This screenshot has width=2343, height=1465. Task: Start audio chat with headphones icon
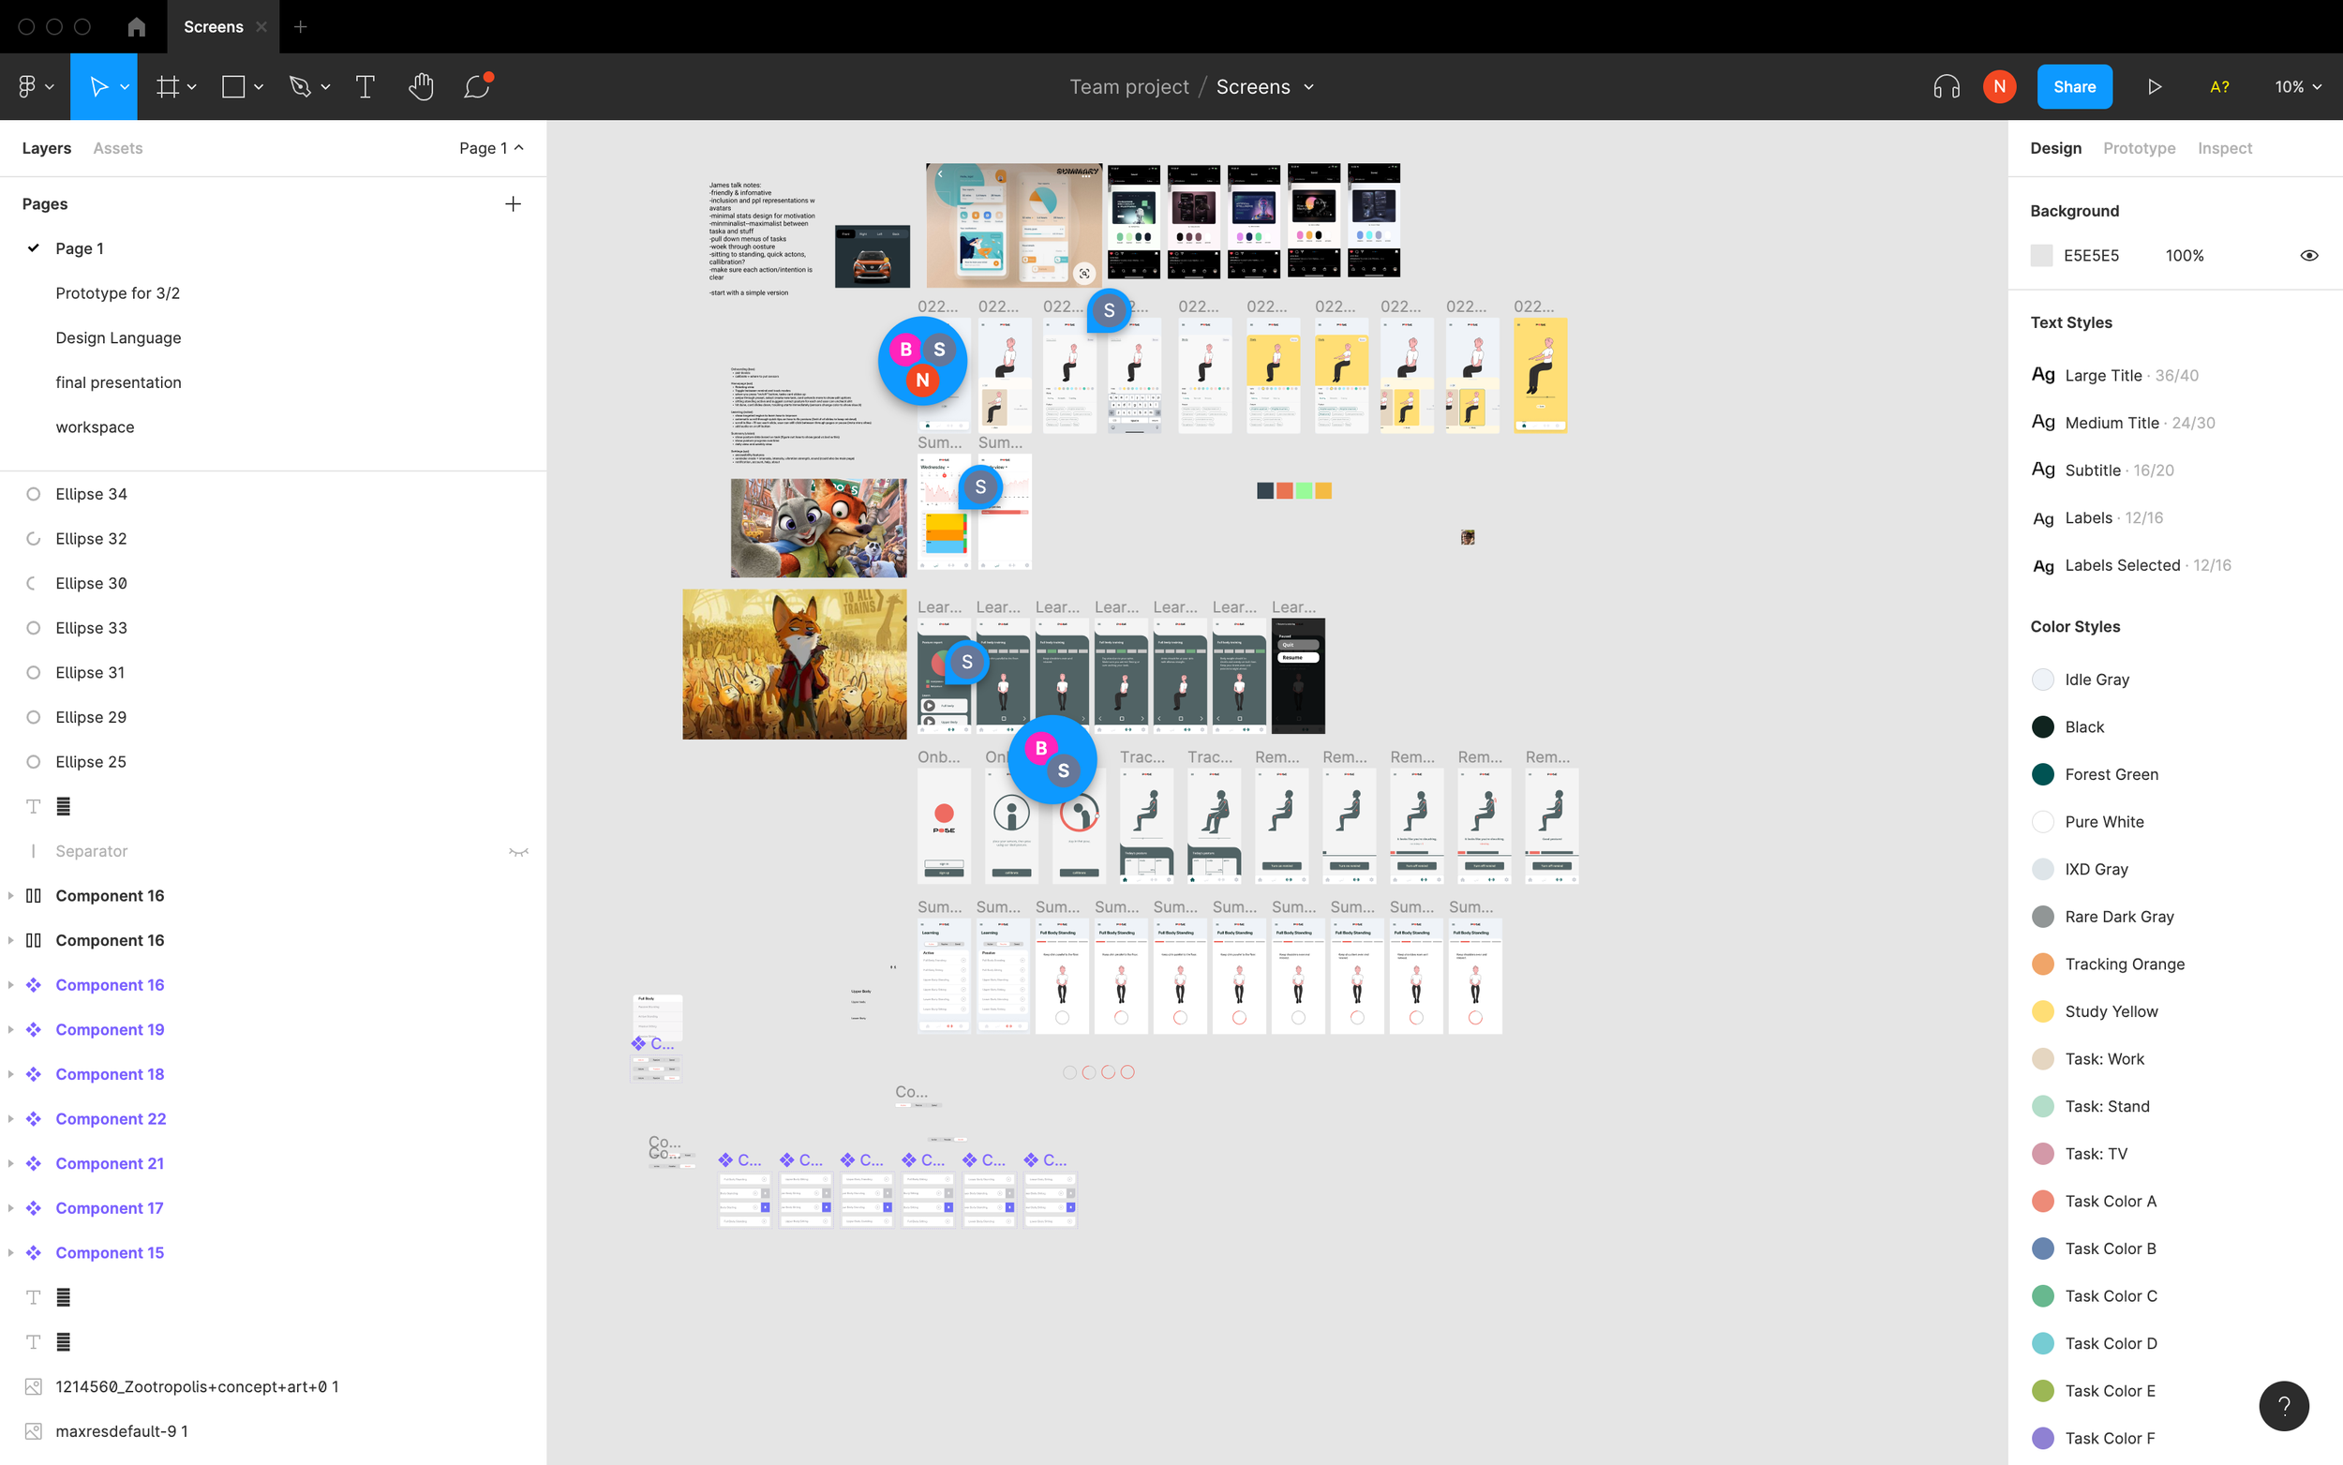[1946, 86]
